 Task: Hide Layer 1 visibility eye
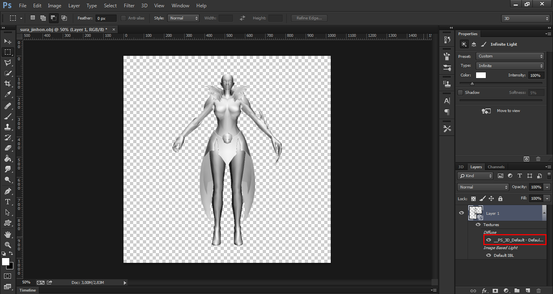point(462,213)
